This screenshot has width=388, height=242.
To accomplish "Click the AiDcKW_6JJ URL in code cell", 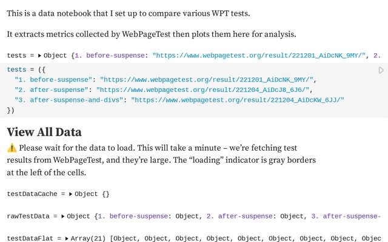I will [x=238, y=100].
